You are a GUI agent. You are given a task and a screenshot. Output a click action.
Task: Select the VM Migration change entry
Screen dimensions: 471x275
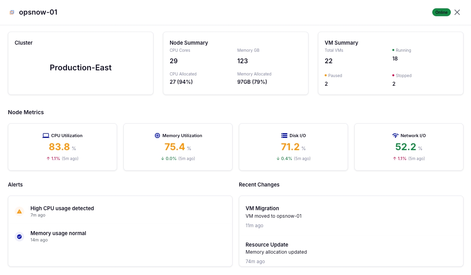262,208
